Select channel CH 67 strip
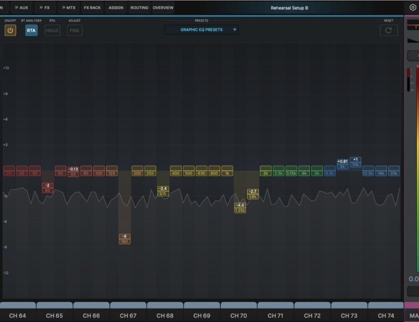 click(x=128, y=315)
